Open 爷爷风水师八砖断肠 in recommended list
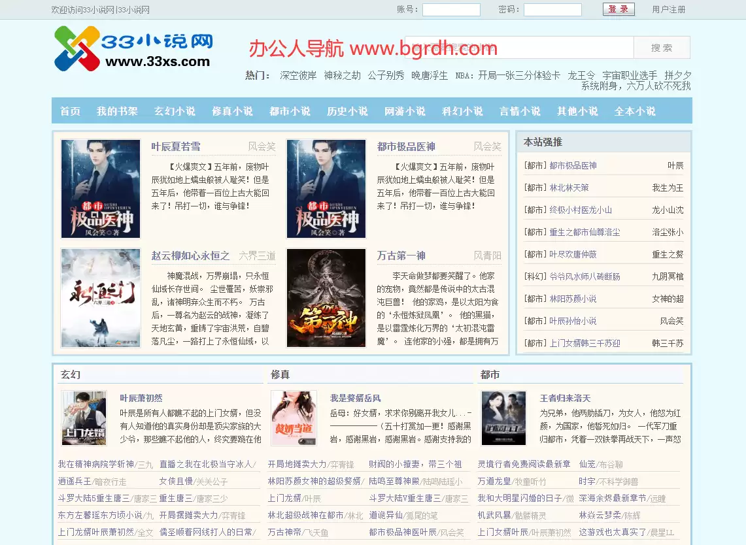This screenshot has width=746, height=545. pos(585,276)
